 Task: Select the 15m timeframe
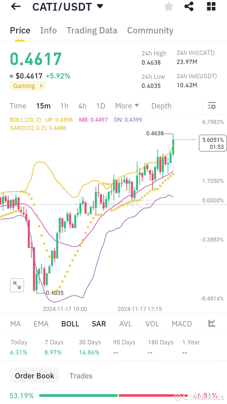44,106
